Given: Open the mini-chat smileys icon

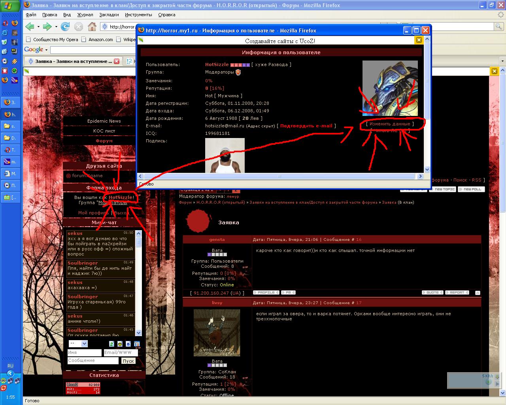Looking at the screenshot, I should 120,344.
